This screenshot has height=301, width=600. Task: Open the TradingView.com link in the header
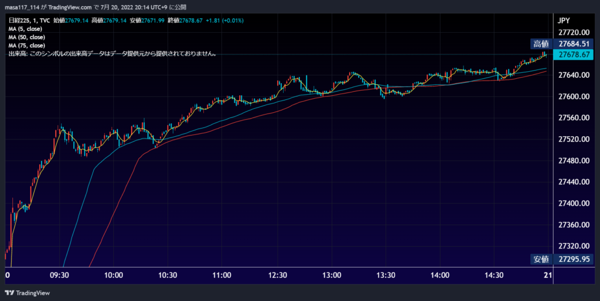(70, 7)
